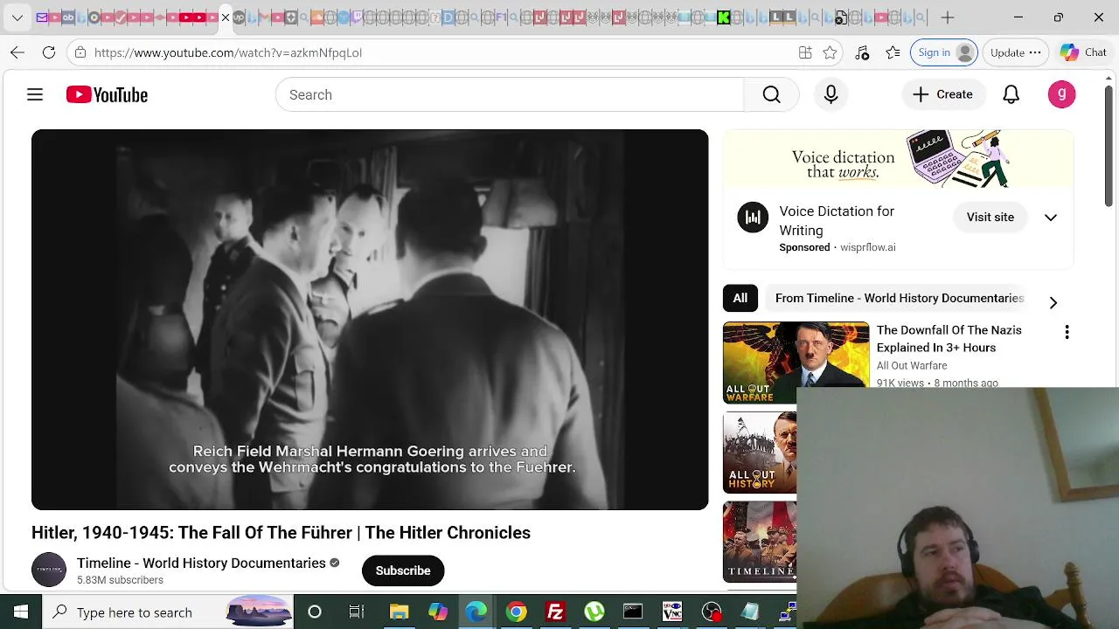Open split screen / app availability icon
Viewport: 1119px width, 629px height.
click(805, 52)
